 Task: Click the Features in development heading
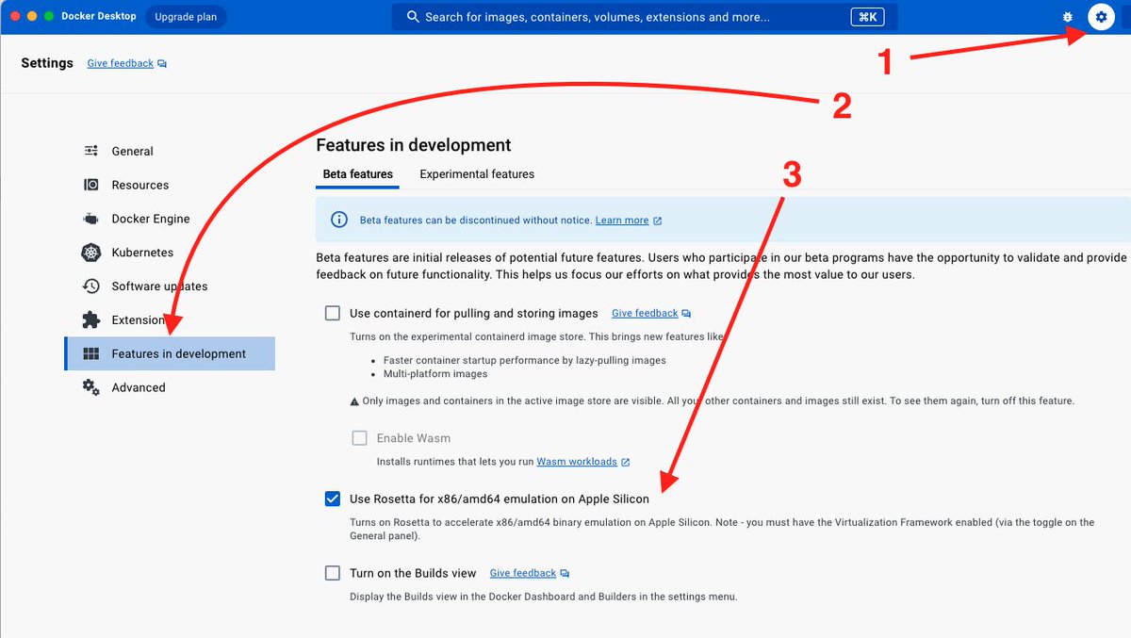414,145
